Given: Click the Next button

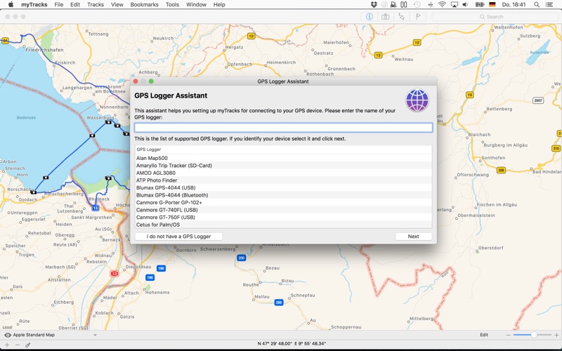Looking at the screenshot, I should (x=413, y=237).
